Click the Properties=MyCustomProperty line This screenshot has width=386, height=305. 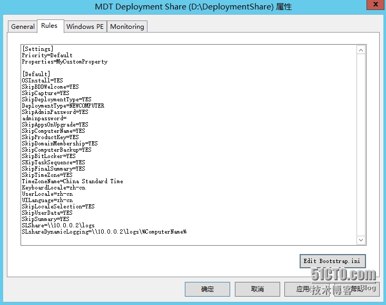coord(64,61)
